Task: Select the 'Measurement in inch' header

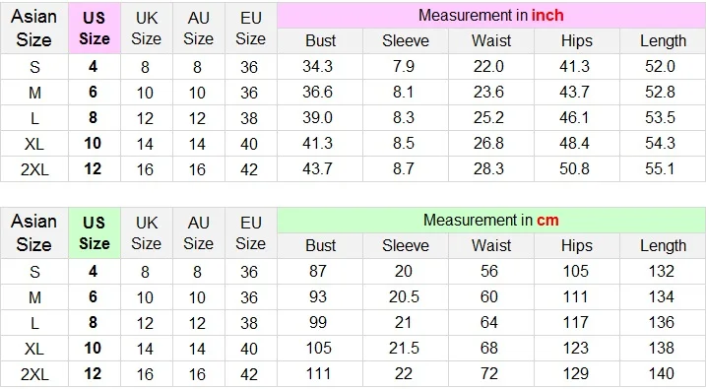Action: [490, 16]
